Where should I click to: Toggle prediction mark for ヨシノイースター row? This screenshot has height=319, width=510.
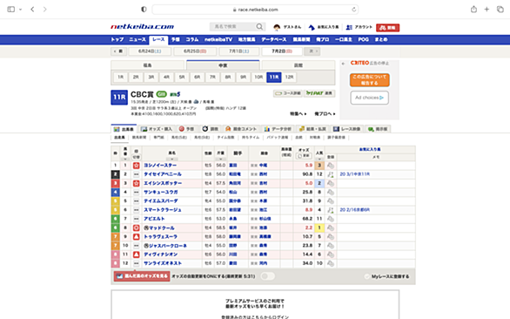click(137, 166)
